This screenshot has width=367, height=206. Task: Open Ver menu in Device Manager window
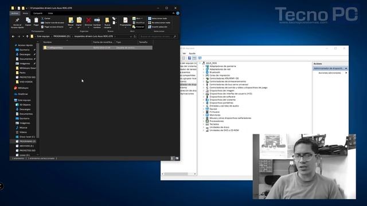[x=184, y=53]
